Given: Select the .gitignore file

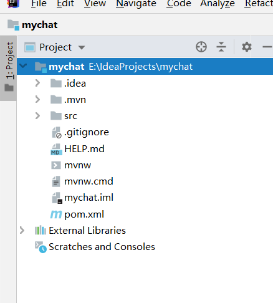Looking at the screenshot, I should point(87,132).
